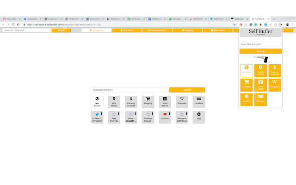Open the Chrome three-dot menu

click(x=293, y=25)
